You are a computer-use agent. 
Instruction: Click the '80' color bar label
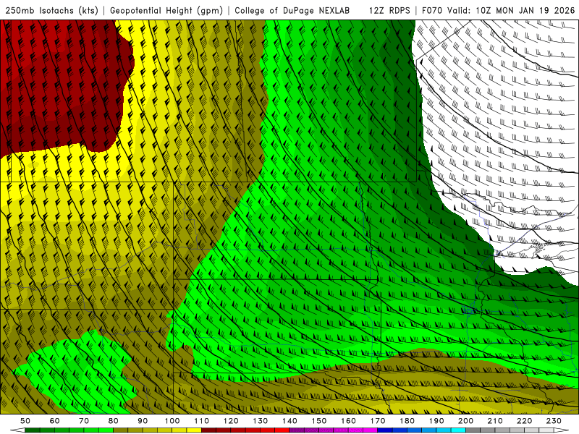(x=114, y=421)
